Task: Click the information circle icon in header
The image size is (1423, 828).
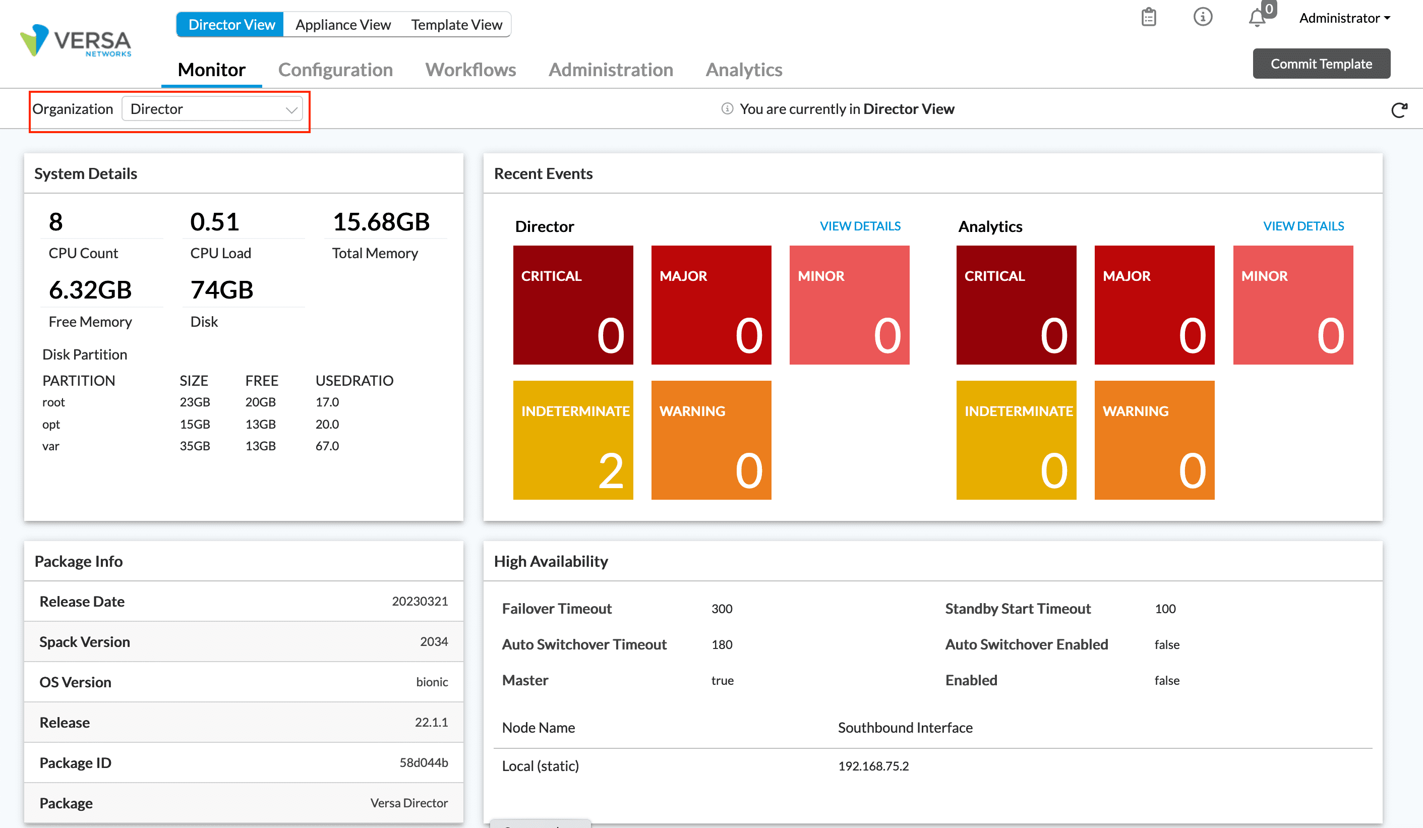Action: pyautogui.click(x=1203, y=17)
